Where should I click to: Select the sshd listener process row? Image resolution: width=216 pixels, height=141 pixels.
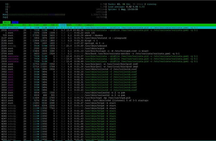point(75,100)
